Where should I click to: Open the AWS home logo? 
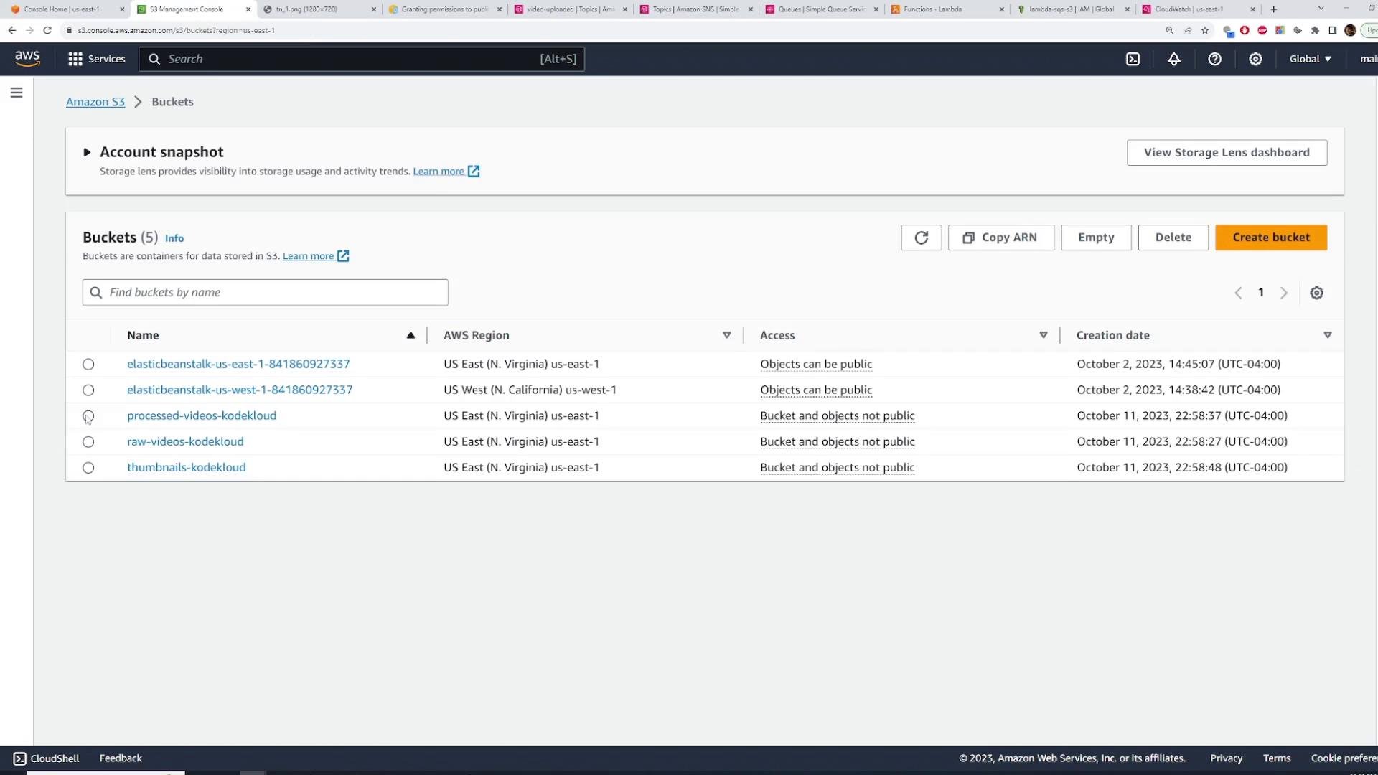[x=27, y=59]
